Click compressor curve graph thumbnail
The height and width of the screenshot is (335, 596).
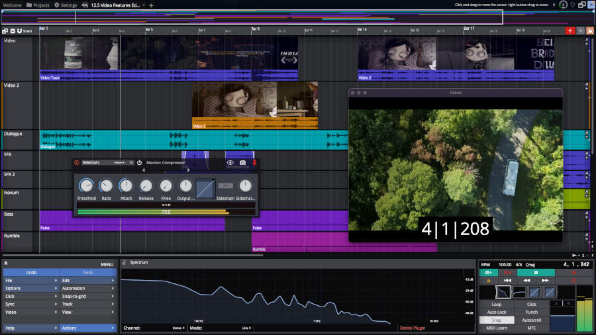coord(206,189)
